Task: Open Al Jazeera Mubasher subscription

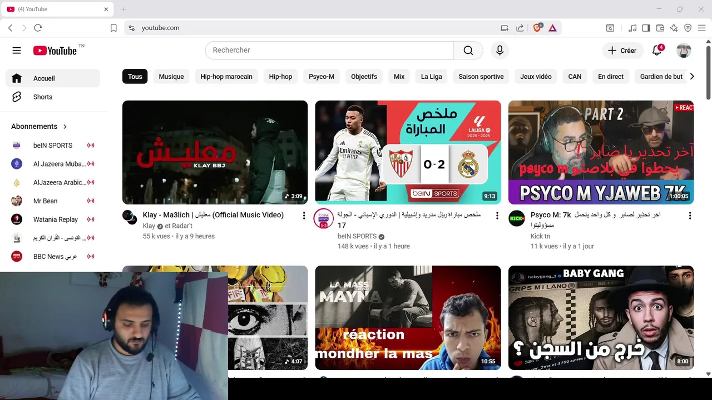Action: coord(53,164)
